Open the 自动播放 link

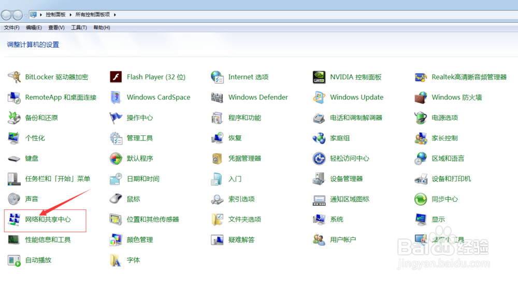(38, 260)
